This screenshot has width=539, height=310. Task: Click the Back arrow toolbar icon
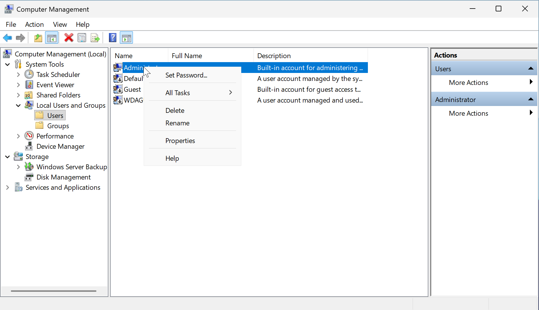7,38
